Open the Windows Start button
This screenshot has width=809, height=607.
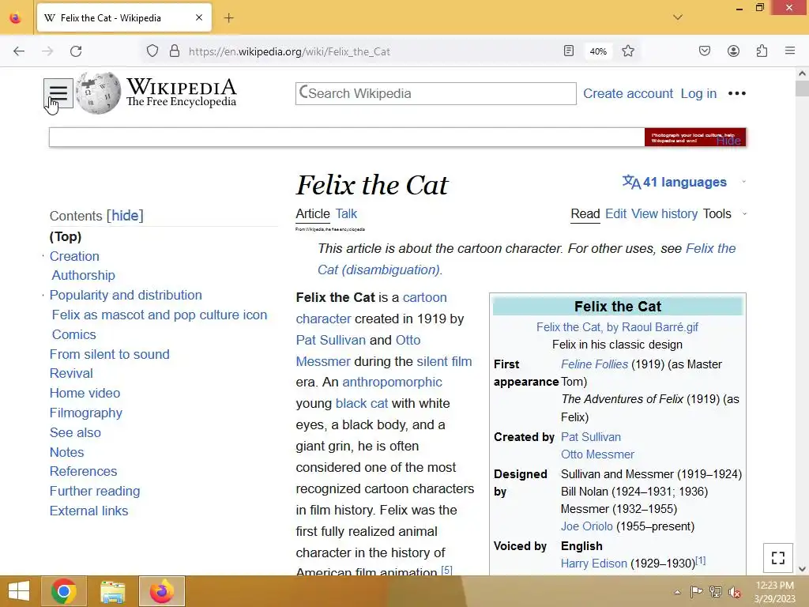[x=19, y=591]
